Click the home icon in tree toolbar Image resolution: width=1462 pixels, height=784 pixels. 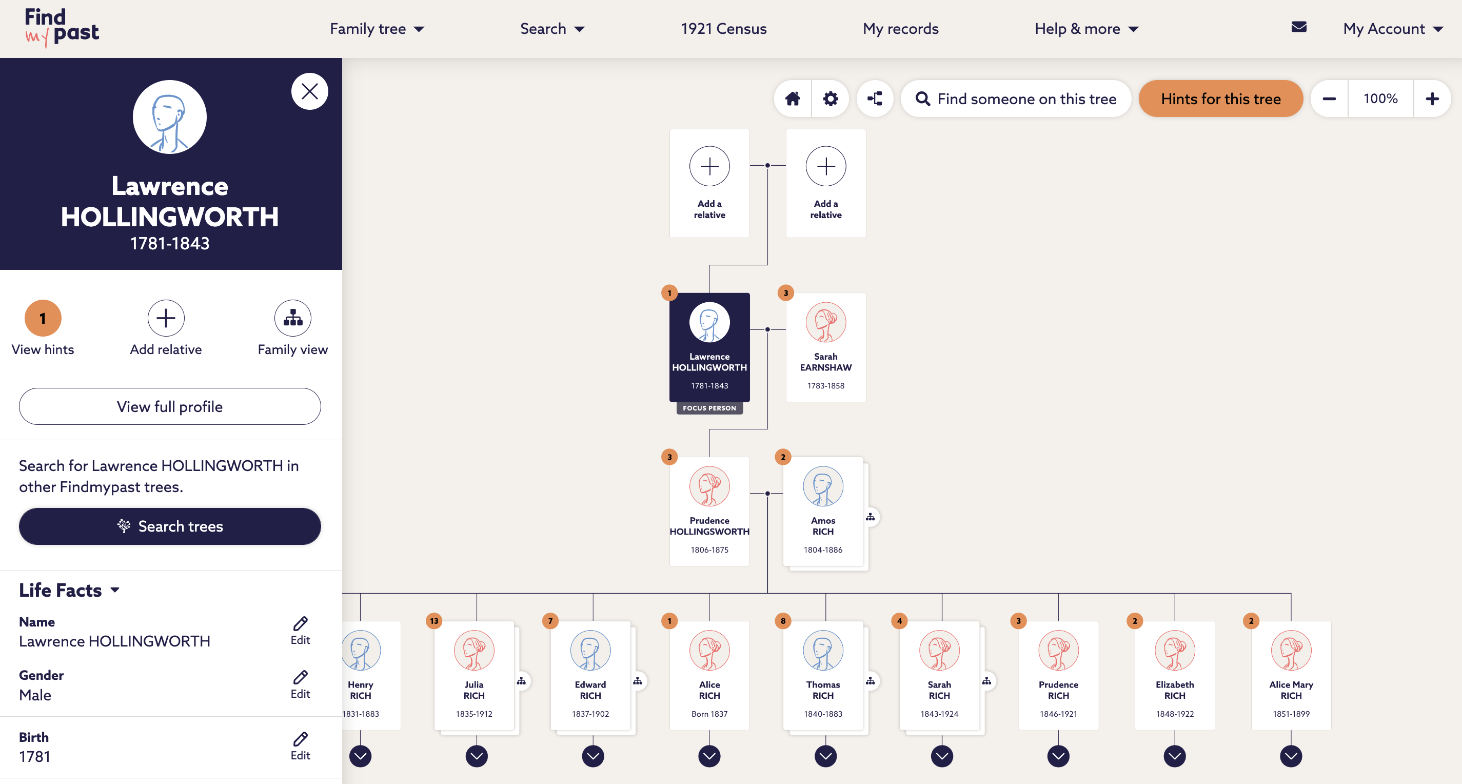tap(792, 99)
